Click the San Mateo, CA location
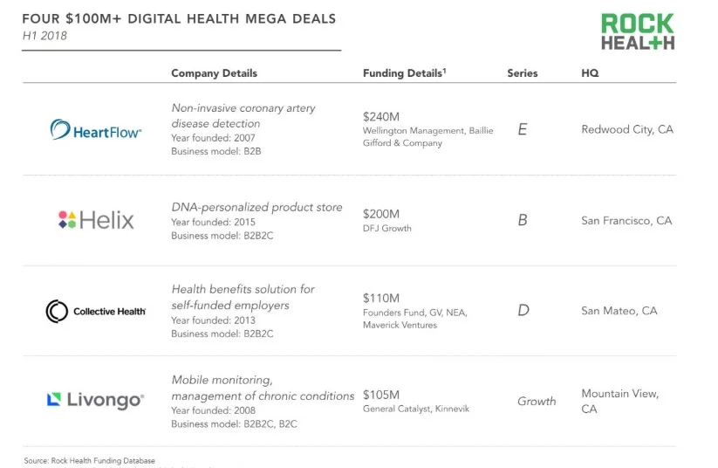 619,311
